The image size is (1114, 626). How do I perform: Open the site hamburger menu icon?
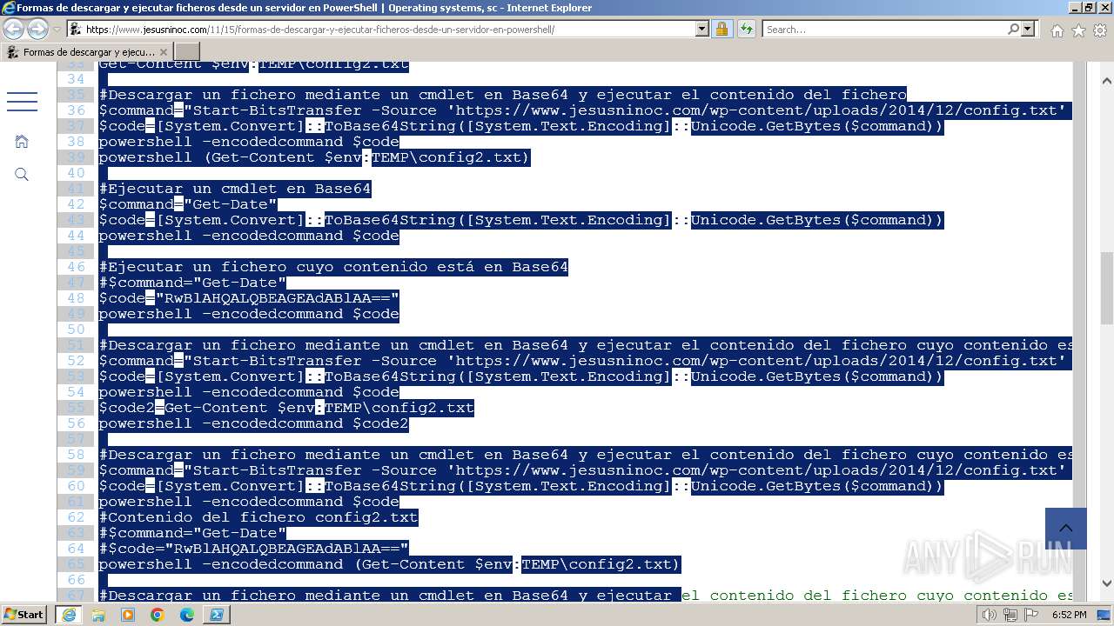[x=22, y=101]
